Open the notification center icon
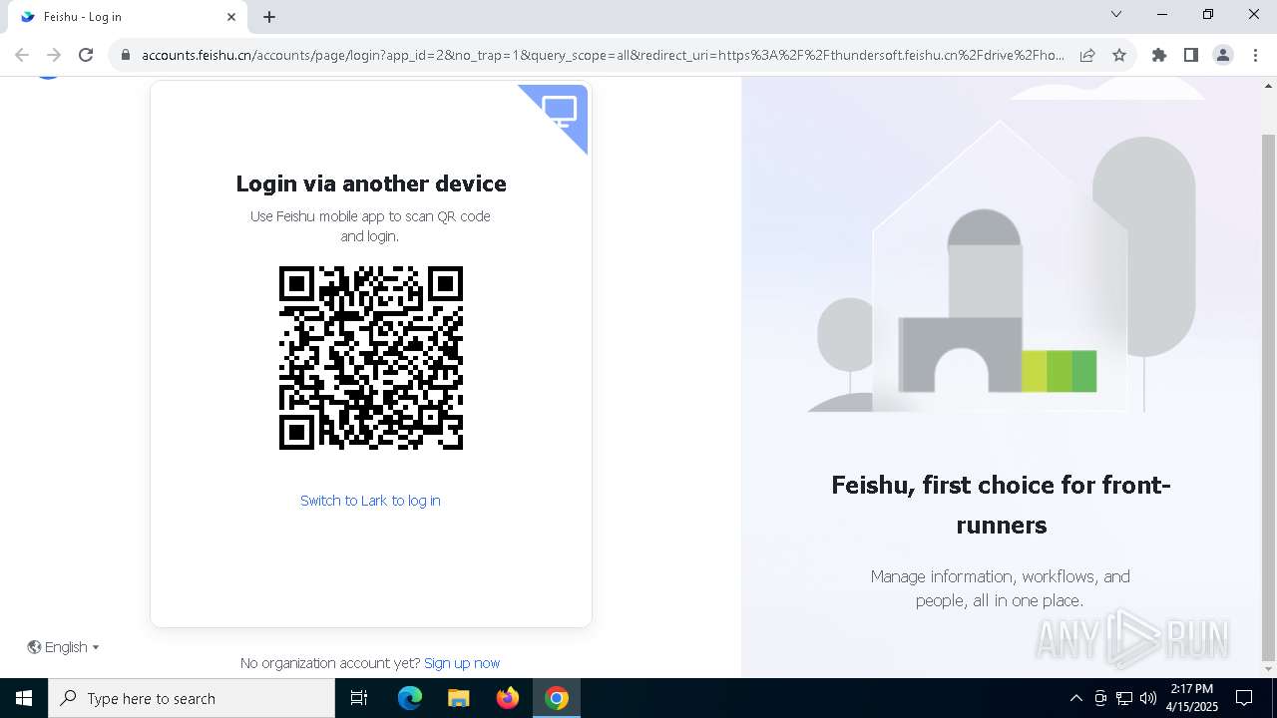1277x718 pixels. [1244, 698]
